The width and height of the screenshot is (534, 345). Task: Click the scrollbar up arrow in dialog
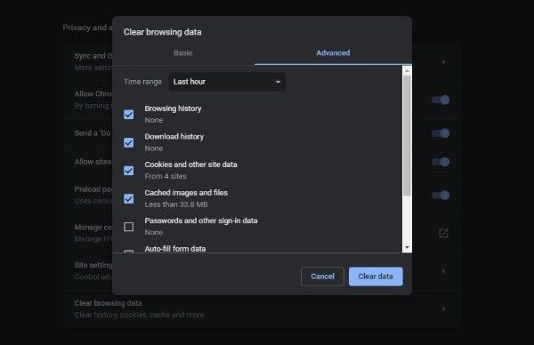[x=407, y=70]
